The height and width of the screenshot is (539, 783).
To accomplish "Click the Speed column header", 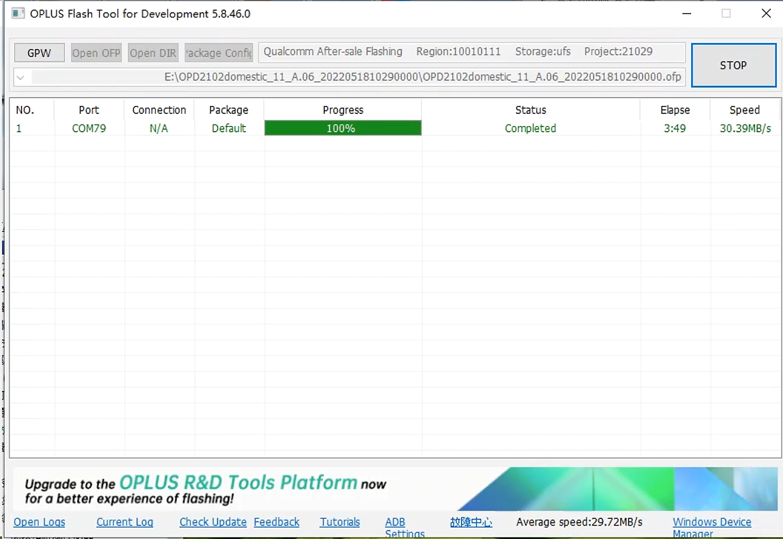I will [x=745, y=110].
